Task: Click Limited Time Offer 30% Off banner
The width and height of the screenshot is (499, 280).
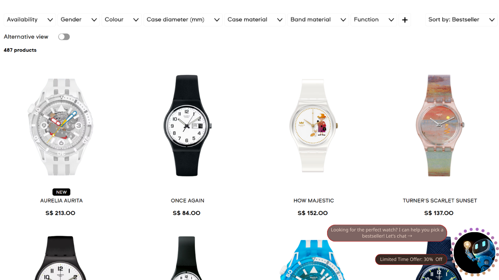Action: pyautogui.click(x=411, y=259)
